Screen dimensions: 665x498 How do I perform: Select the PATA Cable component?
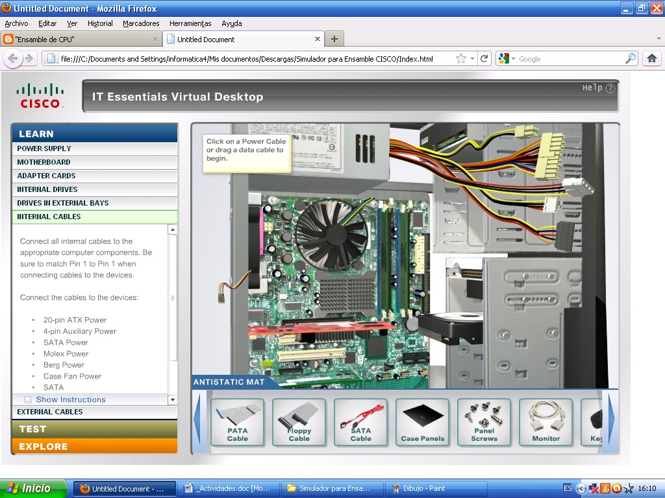[x=237, y=422]
